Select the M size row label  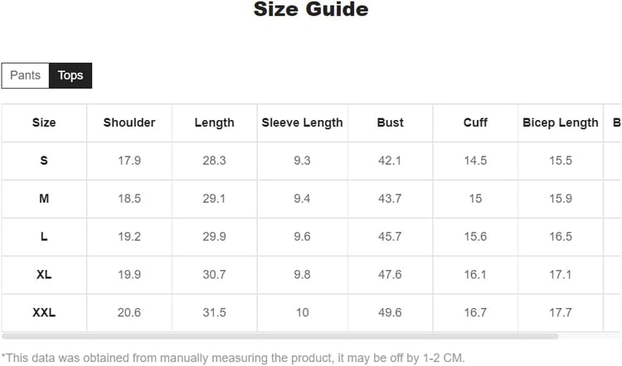44,199
